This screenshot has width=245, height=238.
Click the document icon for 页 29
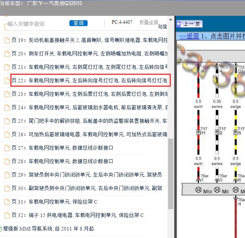coord(7,175)
